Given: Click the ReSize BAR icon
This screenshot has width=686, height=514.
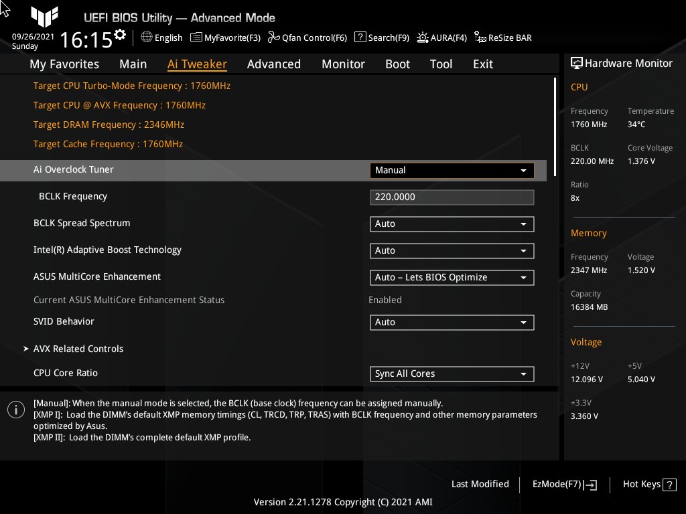Looking at the screenshot, I should tap(480, 37).
